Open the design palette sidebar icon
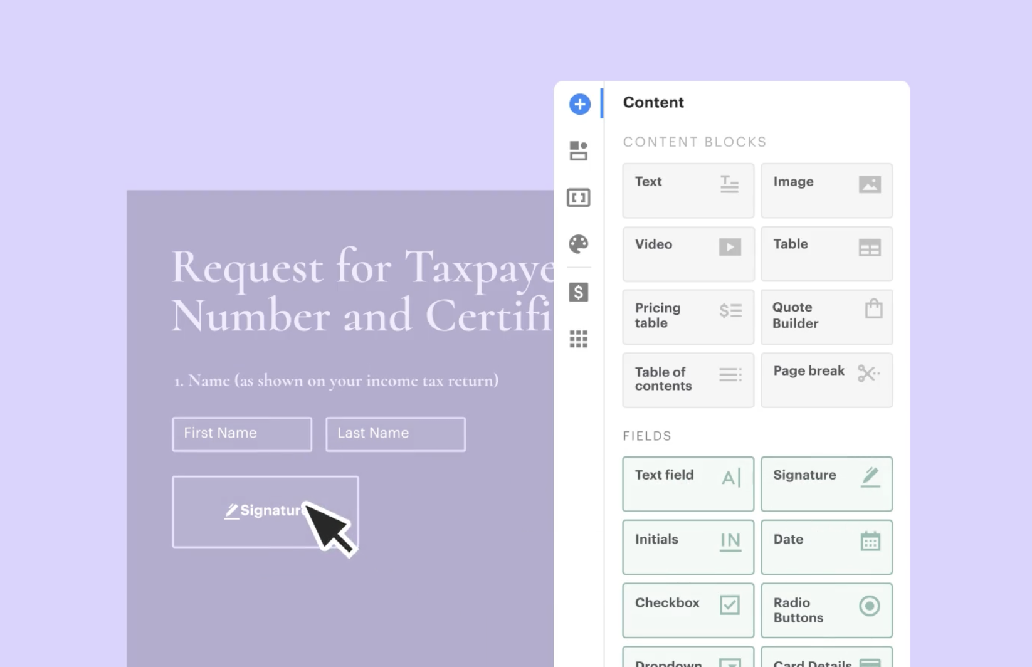 578,244
